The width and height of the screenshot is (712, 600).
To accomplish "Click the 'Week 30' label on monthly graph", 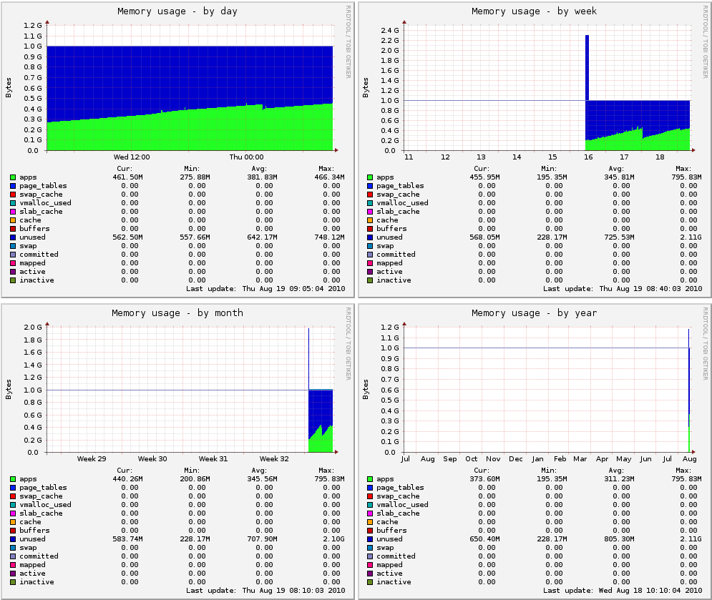I will coord(152,458).
